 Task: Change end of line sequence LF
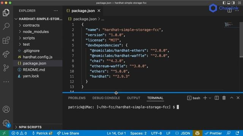coord(168,133)
